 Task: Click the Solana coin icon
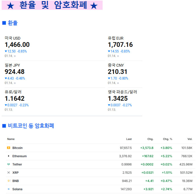point(8,189)
